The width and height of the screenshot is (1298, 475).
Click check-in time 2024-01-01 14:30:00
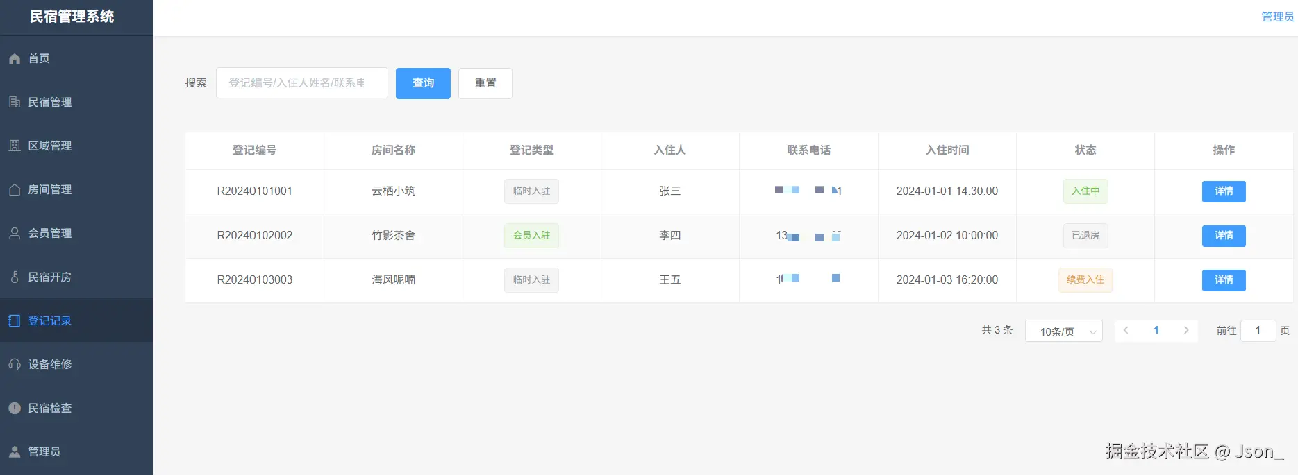[x=947, y=191]
